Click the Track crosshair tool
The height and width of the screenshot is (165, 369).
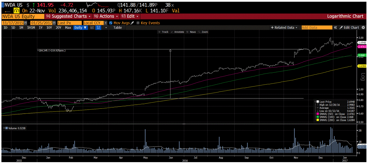163,32
